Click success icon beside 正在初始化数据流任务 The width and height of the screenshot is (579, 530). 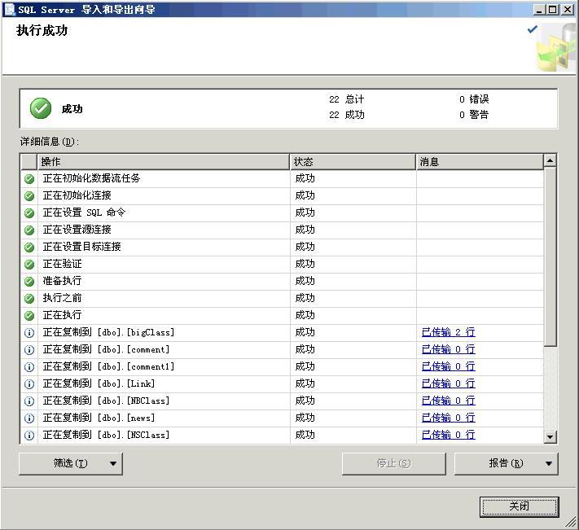coord(29,178)
